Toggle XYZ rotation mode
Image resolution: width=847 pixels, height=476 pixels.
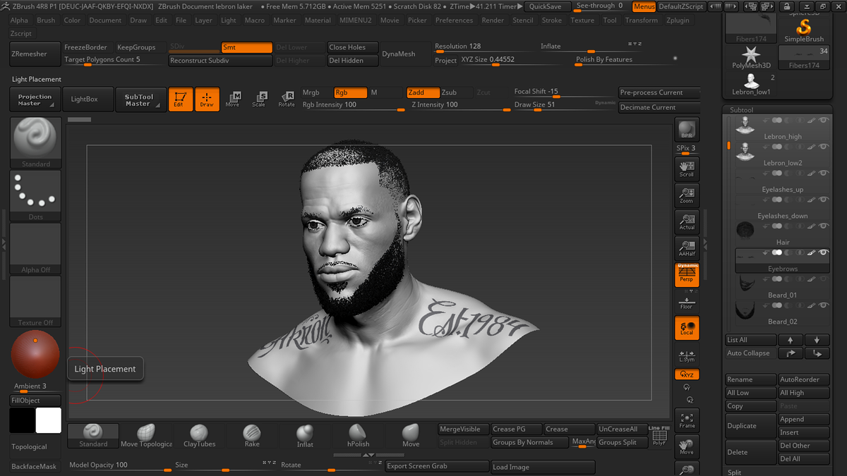[x=687, y=374]
